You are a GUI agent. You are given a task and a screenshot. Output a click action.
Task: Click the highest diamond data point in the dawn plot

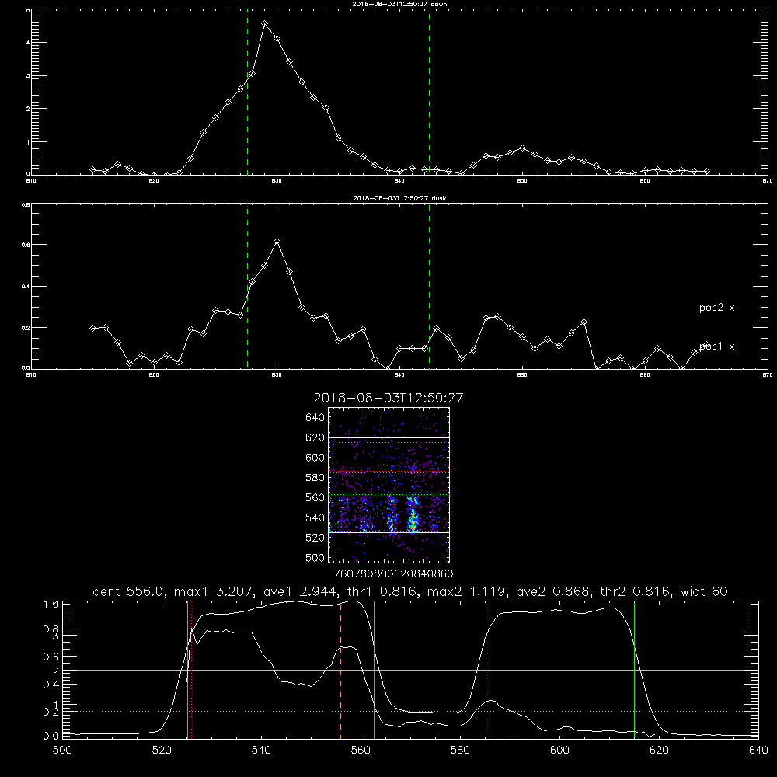click(x=265, y=24)
